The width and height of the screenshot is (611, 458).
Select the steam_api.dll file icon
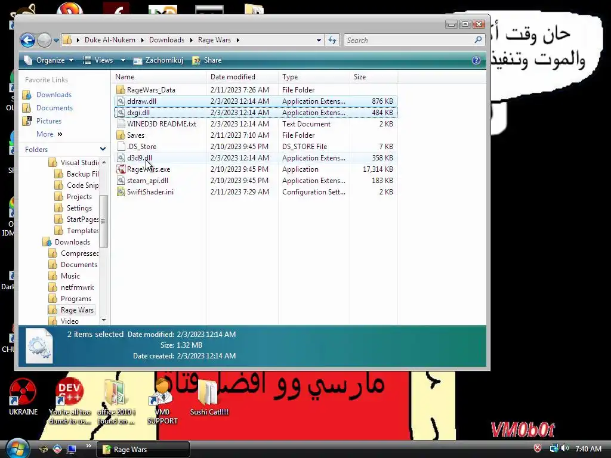[x=121, y=180]
